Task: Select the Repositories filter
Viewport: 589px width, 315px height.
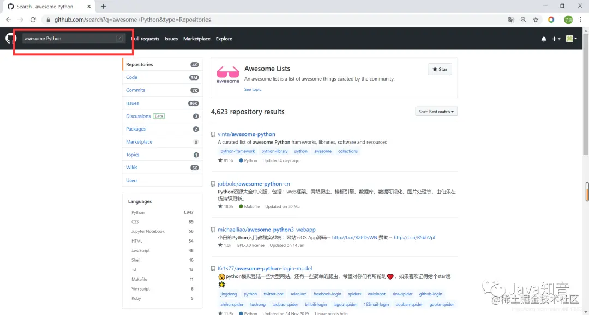Action: click(163, 64)
